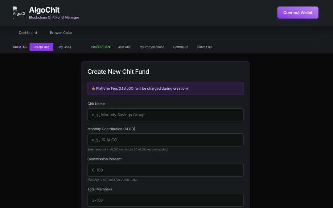Image resolution: width=333 pixels, height=208 pixels.
Task: Open the Dashboard tab
Action: click(x=28, y=33)
